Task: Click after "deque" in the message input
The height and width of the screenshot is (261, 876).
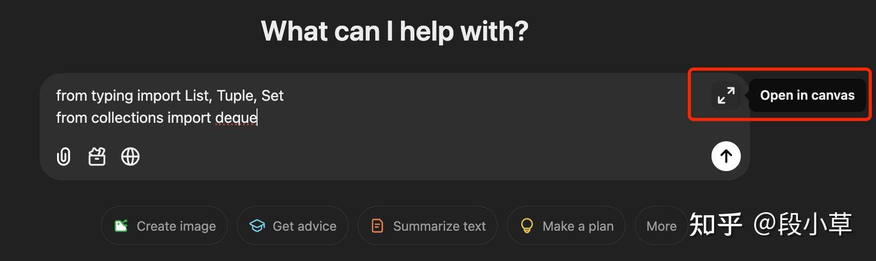Action: [258, 118]
